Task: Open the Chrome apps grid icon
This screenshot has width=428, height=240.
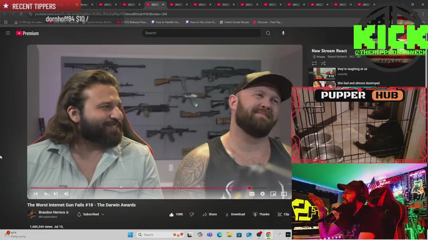Action: tap(6, 22)
